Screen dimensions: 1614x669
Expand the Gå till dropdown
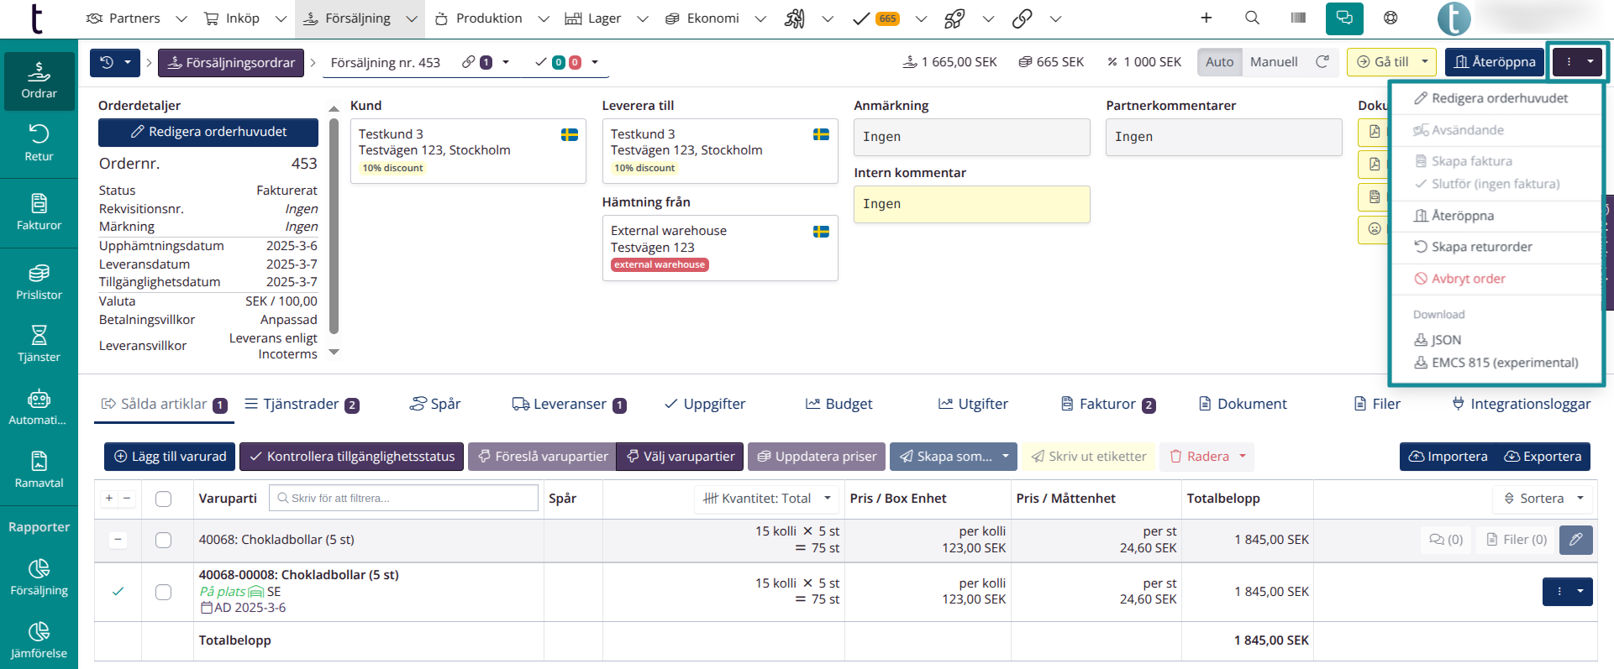(1424, 61)
